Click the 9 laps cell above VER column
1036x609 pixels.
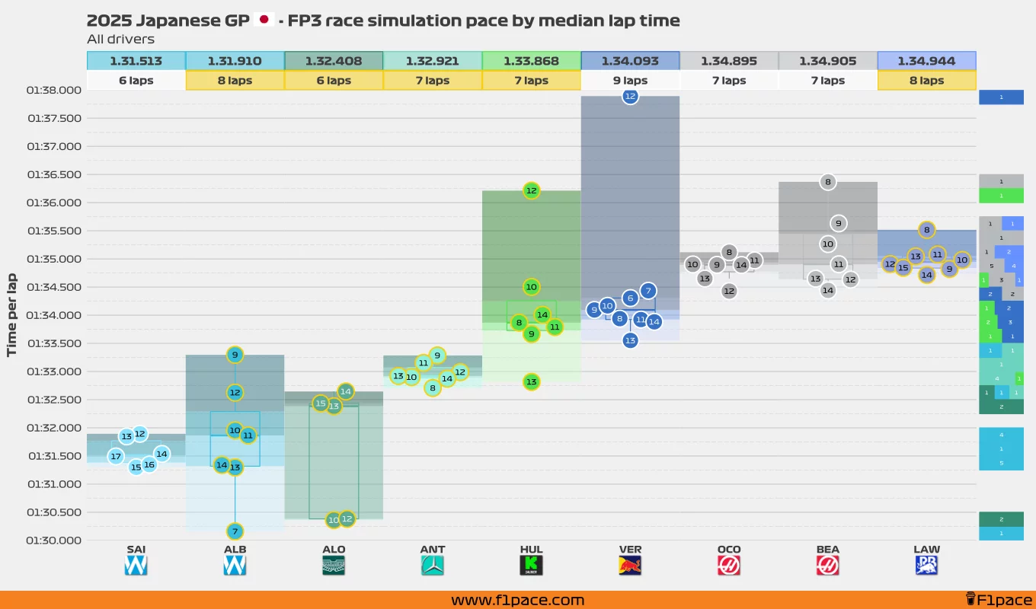630,79
